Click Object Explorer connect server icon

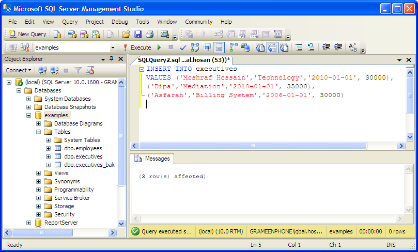(42, 70)
